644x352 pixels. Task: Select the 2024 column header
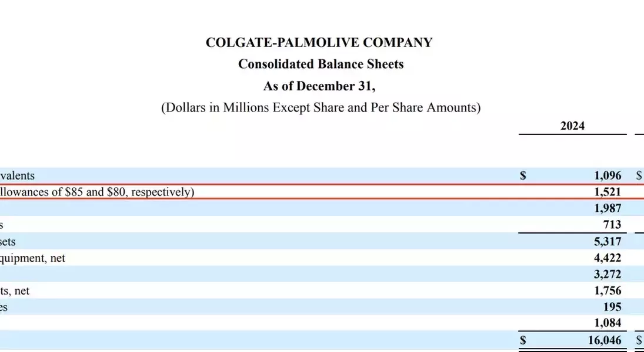[x=572, y=126]
